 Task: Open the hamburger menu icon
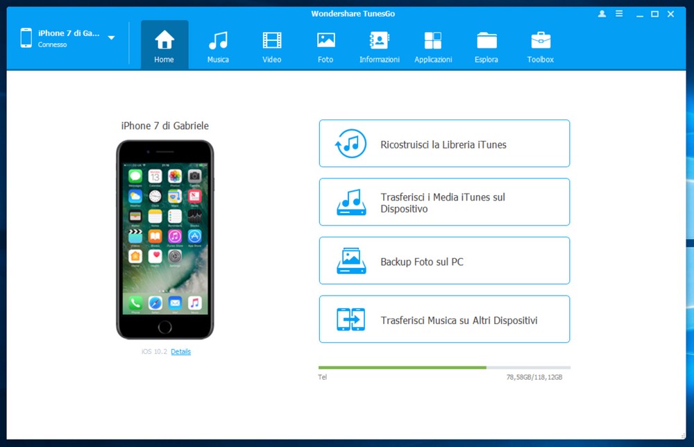tap(619, 14)
